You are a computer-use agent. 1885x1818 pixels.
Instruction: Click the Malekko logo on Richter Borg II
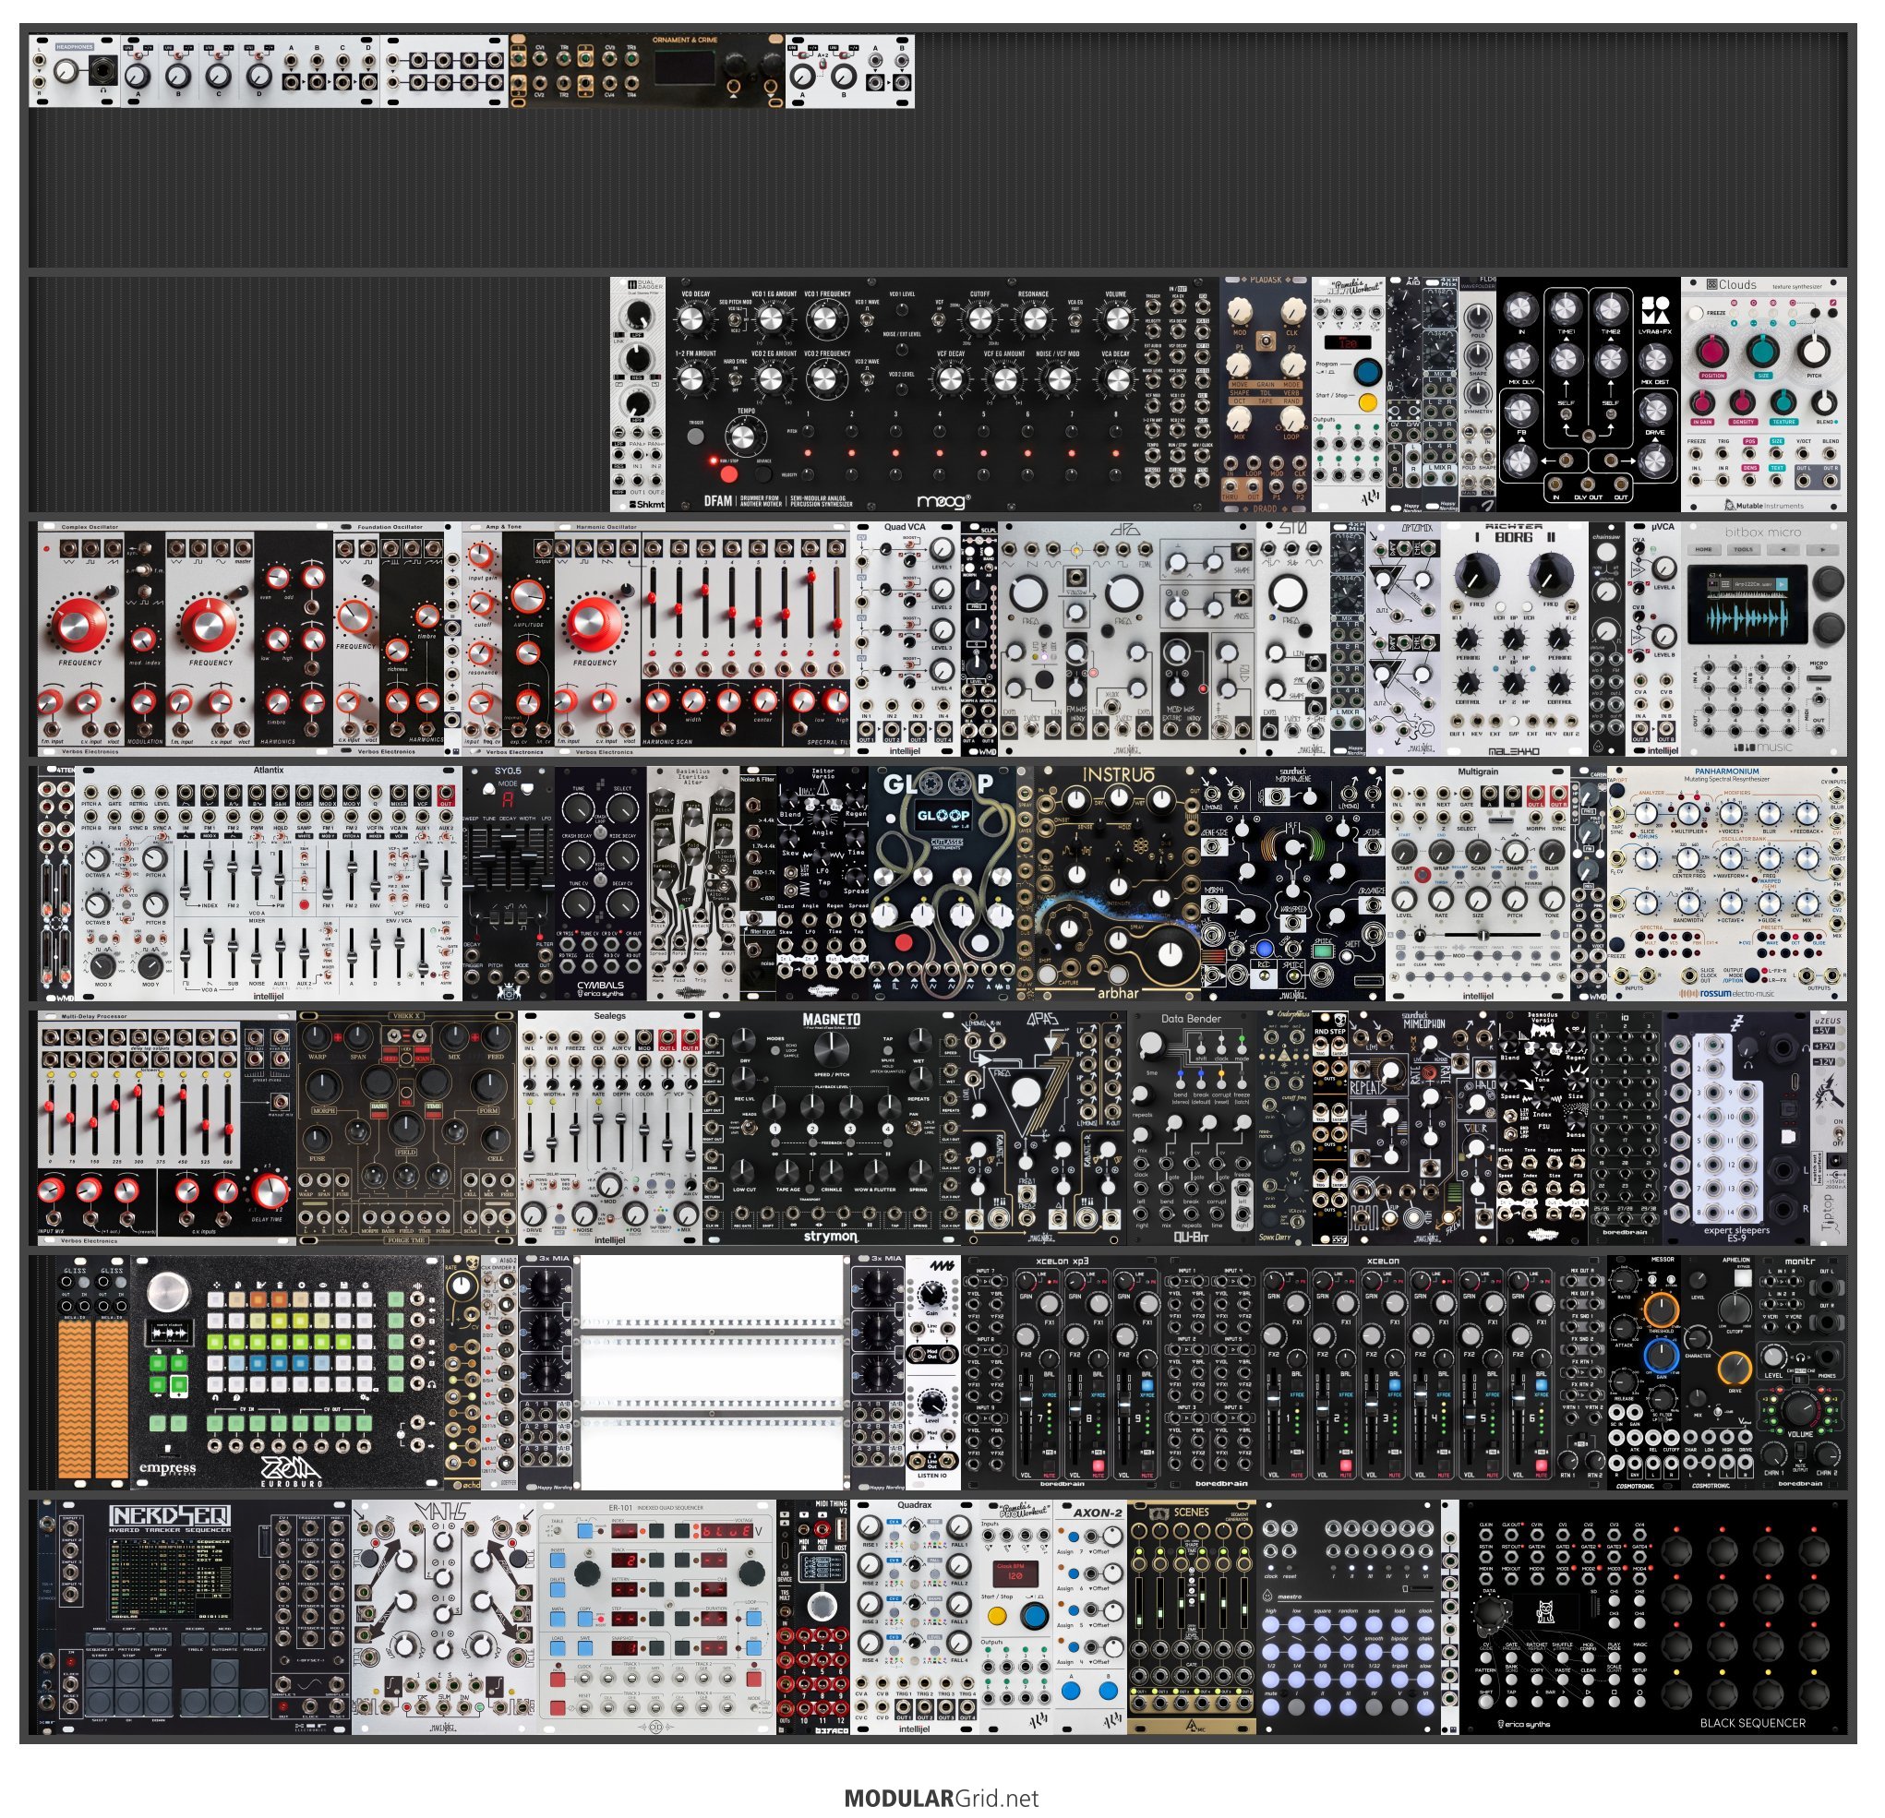[x=1514, y=751]
